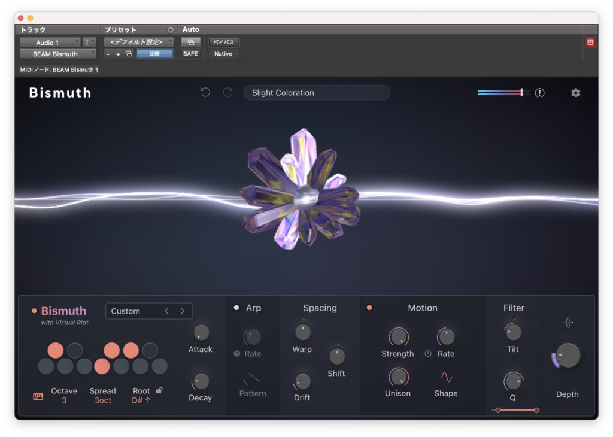Open the insert position i dropdown
613x437 pixels.
[90, 43]
